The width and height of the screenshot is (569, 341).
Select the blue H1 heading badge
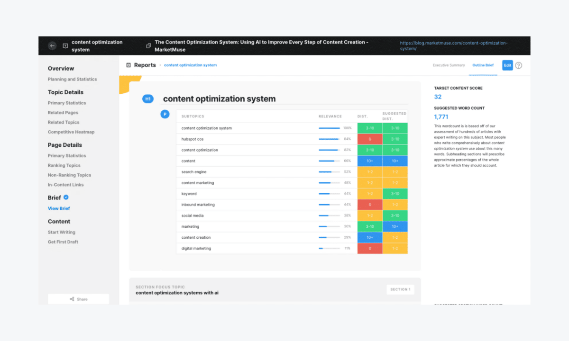(147, 99)
